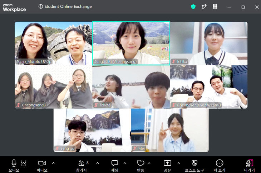
Task: Open audio settings box beside microphone
Action: tap(24, 163)
